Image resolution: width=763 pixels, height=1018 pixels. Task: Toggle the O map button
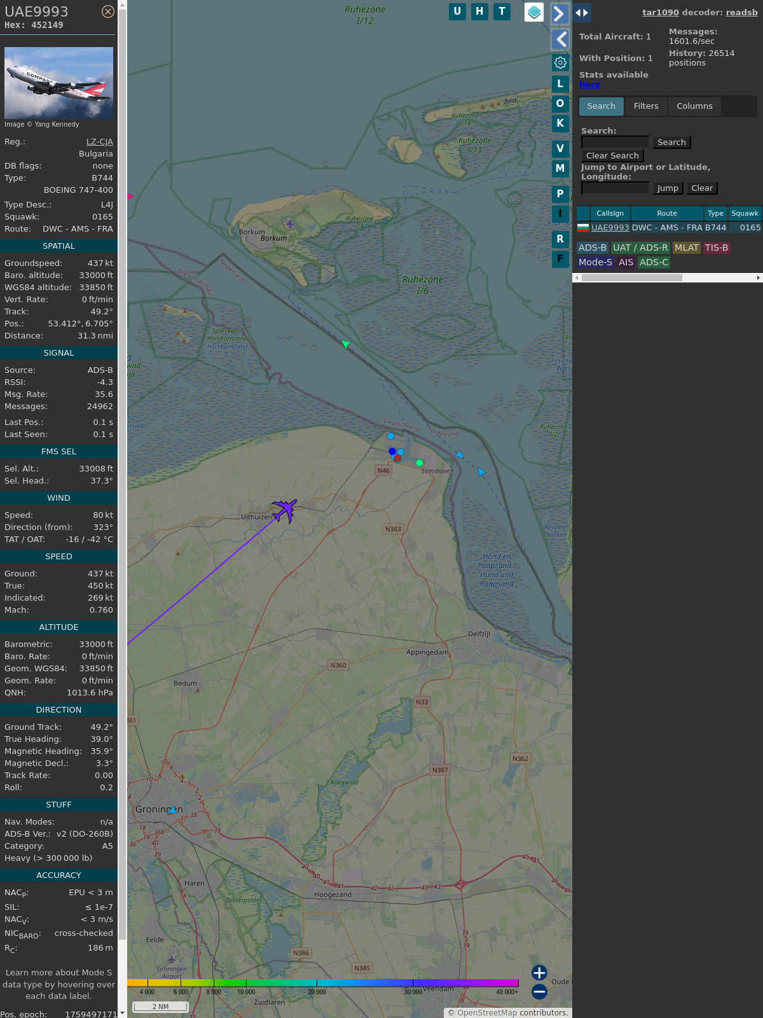560,104
